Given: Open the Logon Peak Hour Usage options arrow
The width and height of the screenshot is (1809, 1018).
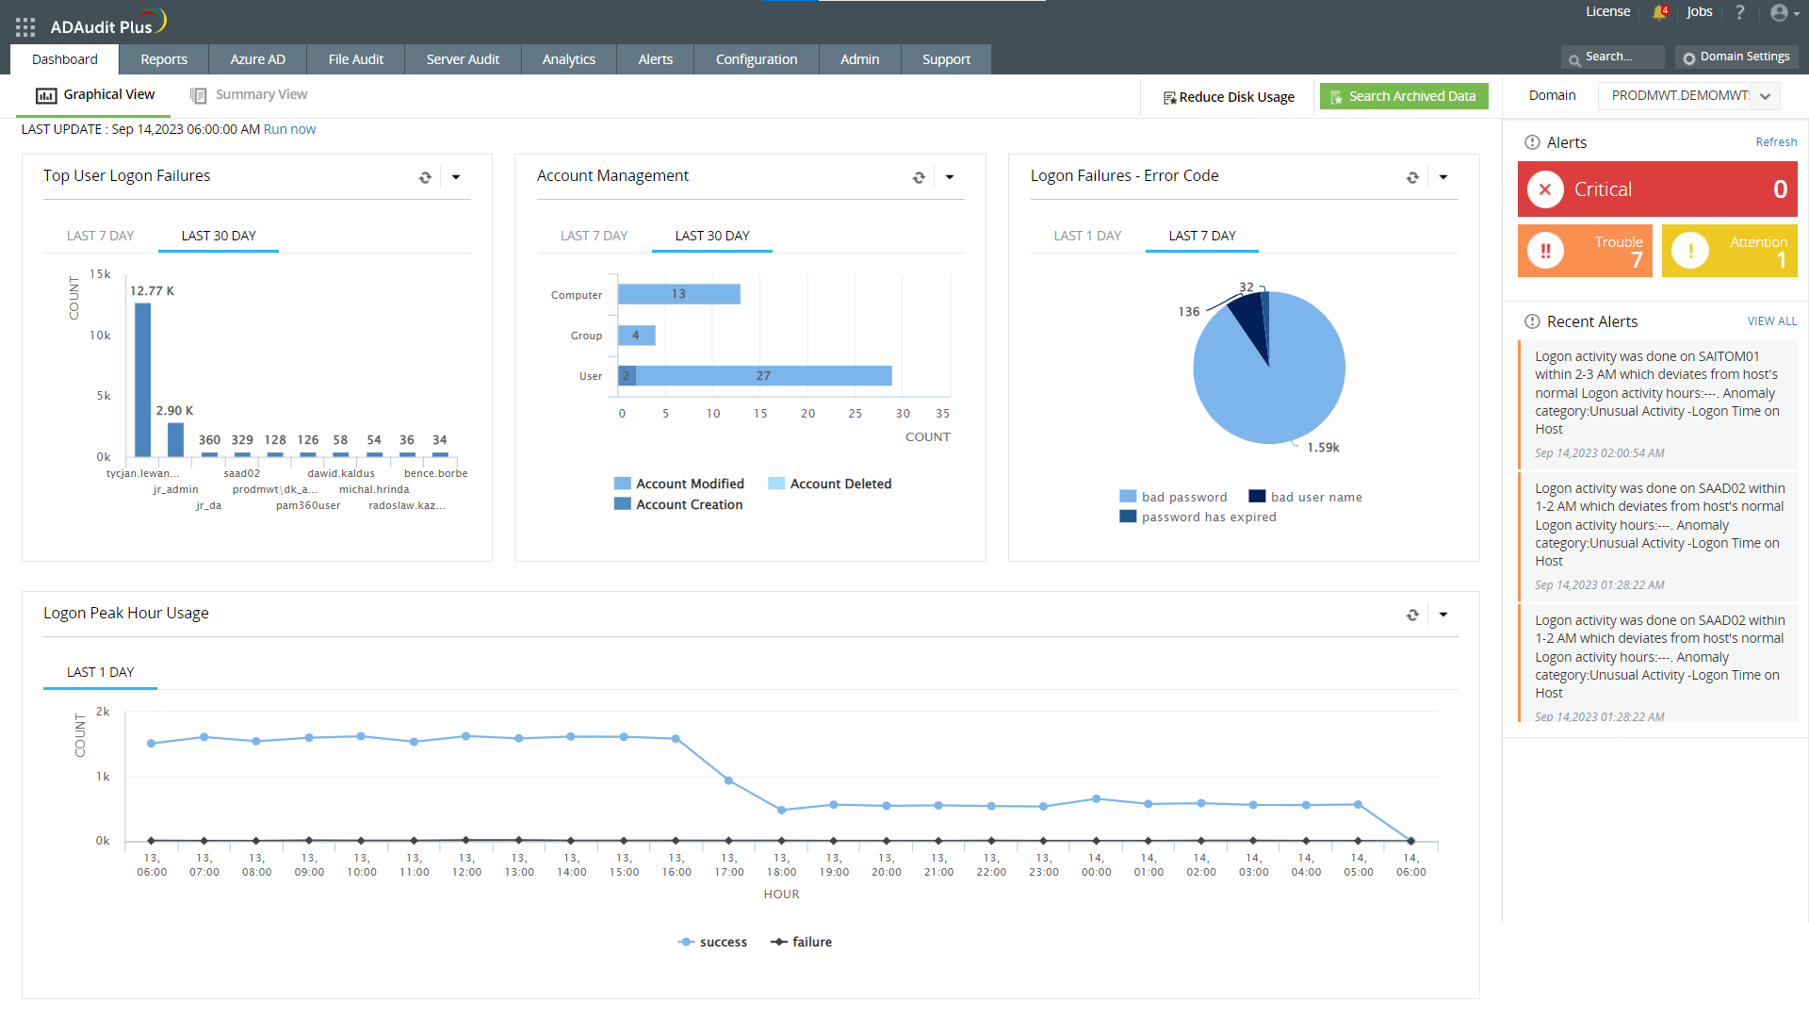Looking at the screenshot, I should pos(1443,615).
